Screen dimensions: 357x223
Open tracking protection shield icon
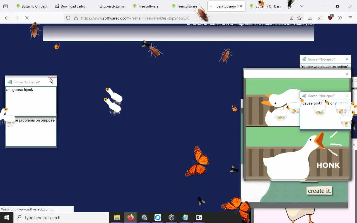68,18
